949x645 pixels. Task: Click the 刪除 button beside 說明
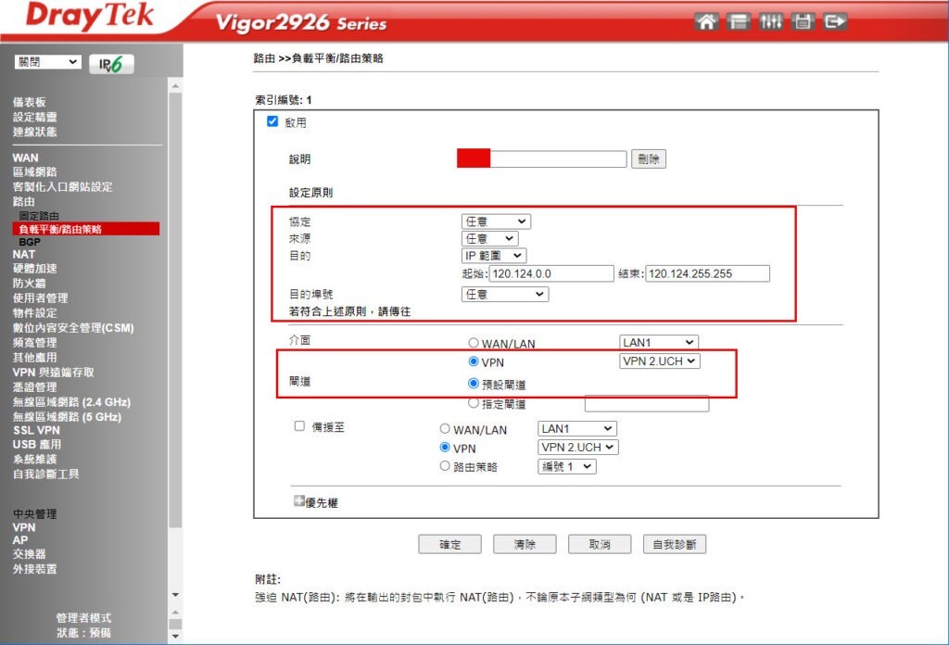click(x=649, y=159)
